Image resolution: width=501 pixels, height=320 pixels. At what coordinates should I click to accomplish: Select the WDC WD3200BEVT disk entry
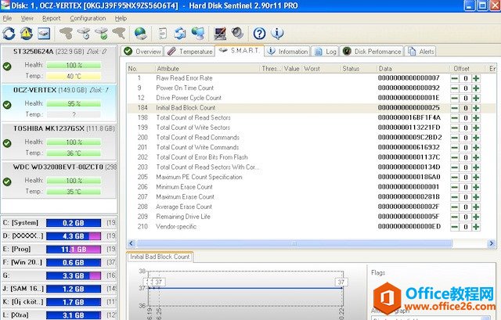point(59,180)
